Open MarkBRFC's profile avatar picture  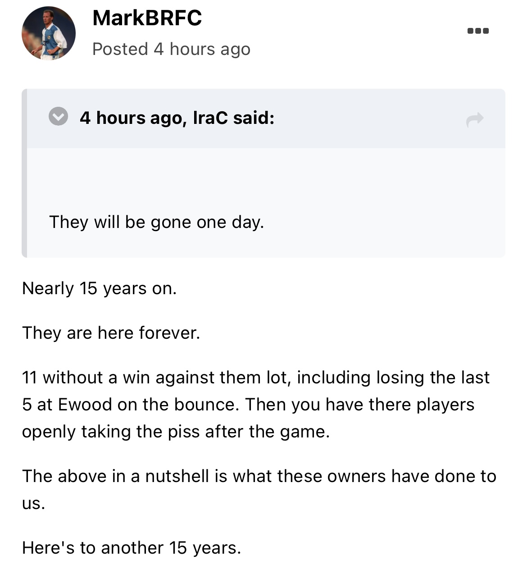[49, 33]
